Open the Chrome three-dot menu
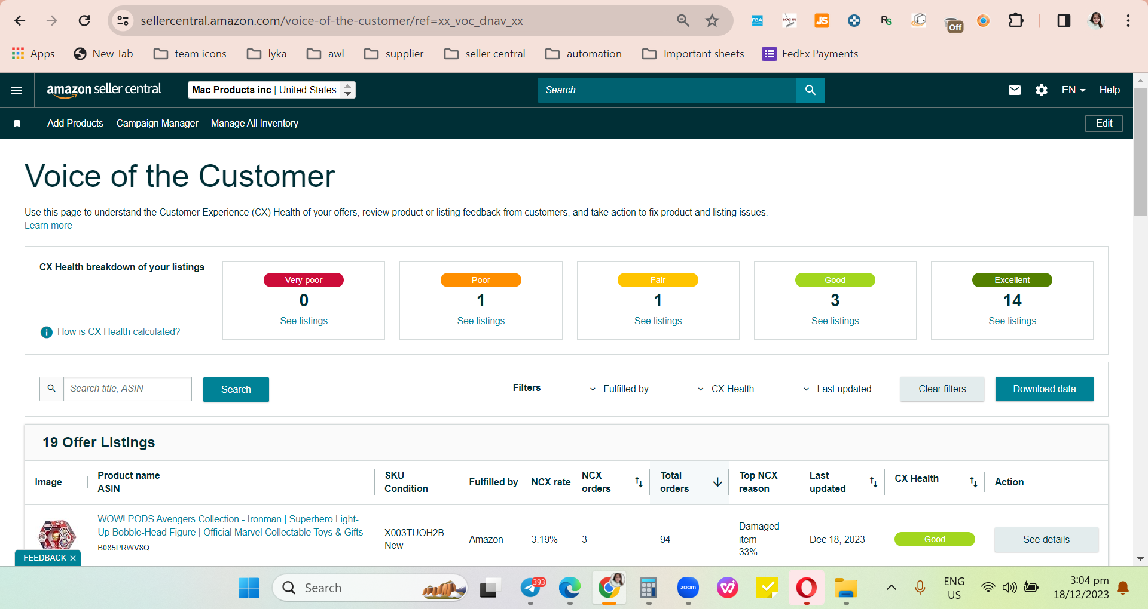 coord(1128,21)
